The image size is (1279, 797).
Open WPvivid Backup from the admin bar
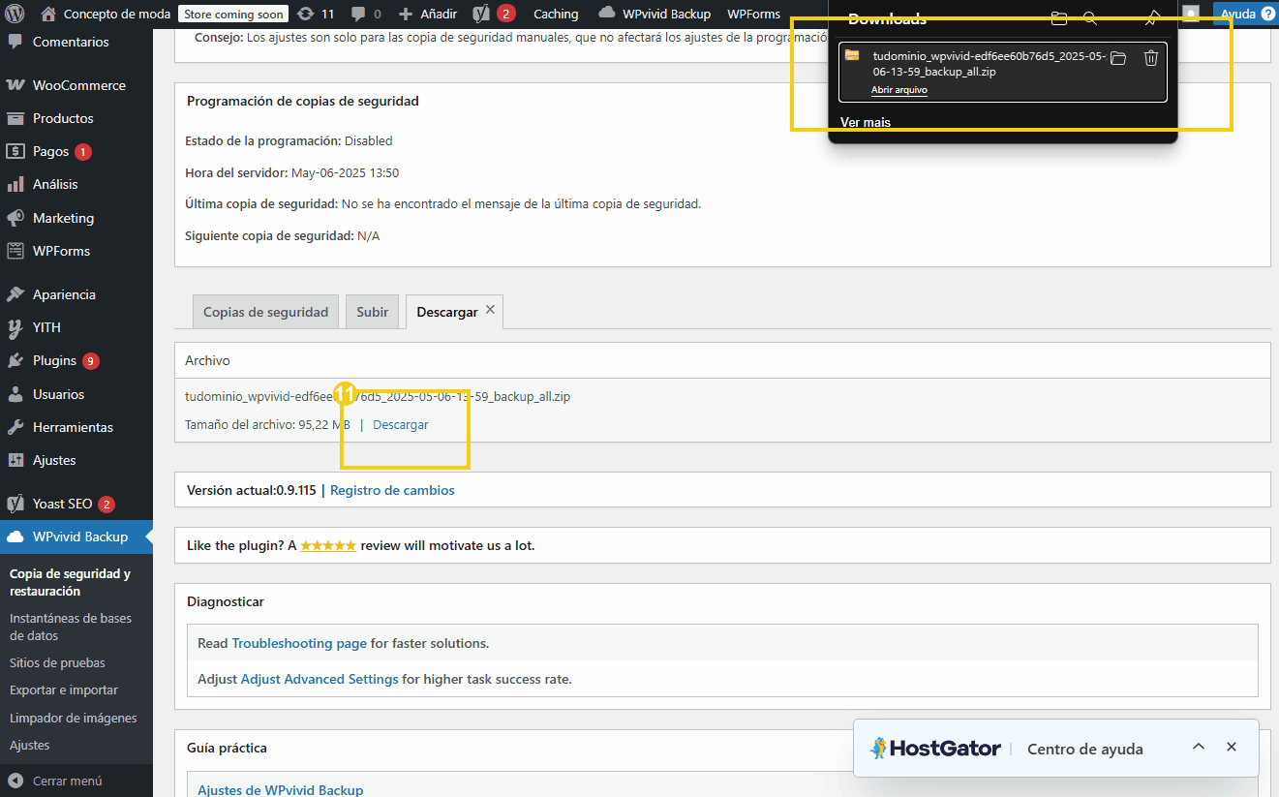(x=655, y=14)
